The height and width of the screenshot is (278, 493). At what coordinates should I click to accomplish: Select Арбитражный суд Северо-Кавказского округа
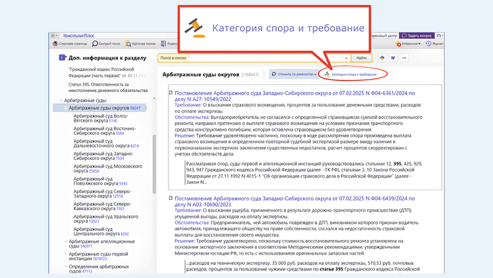click(x=102, y=206)
